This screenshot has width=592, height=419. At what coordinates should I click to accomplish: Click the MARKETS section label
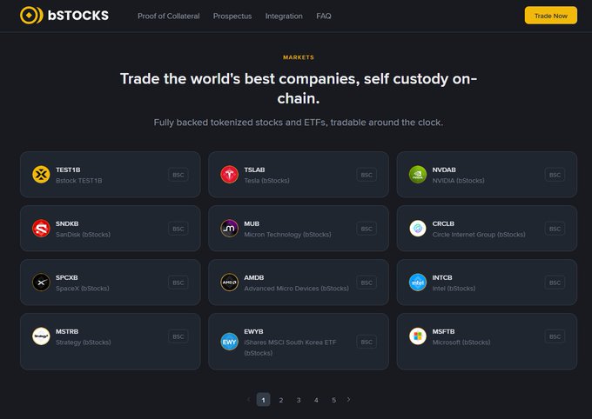pyautogui.click(x=299, y=57)
